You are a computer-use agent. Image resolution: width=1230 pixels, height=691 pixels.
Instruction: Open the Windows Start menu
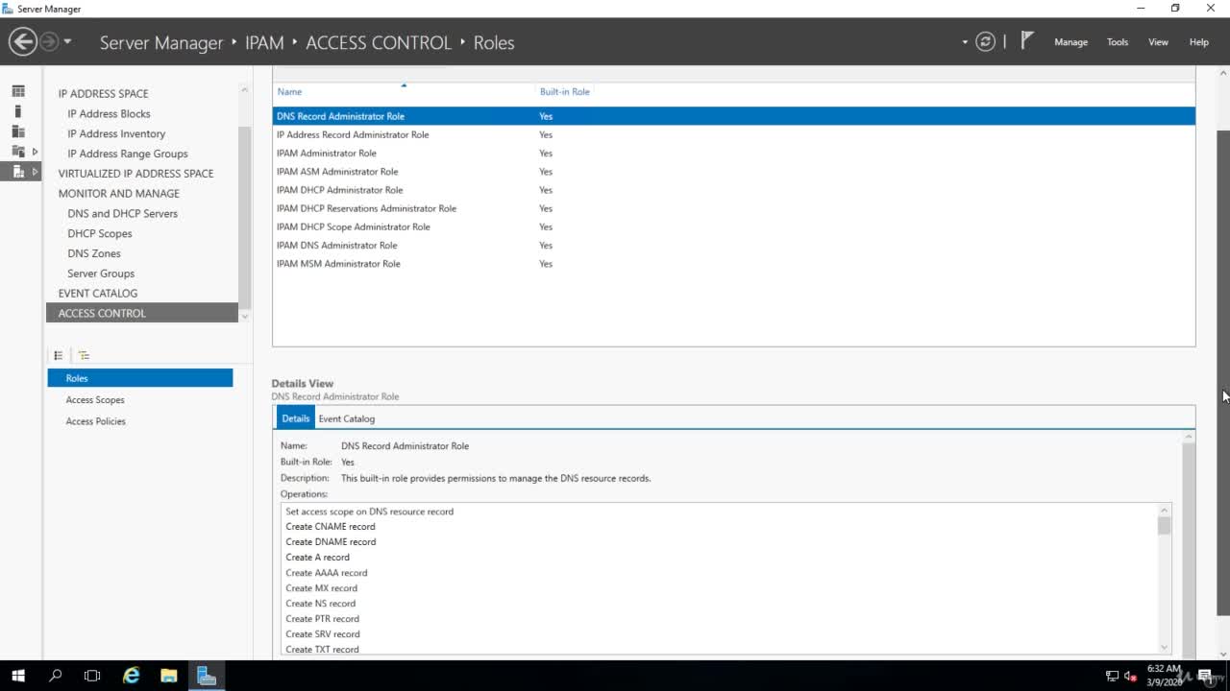(x=18, y=676)
